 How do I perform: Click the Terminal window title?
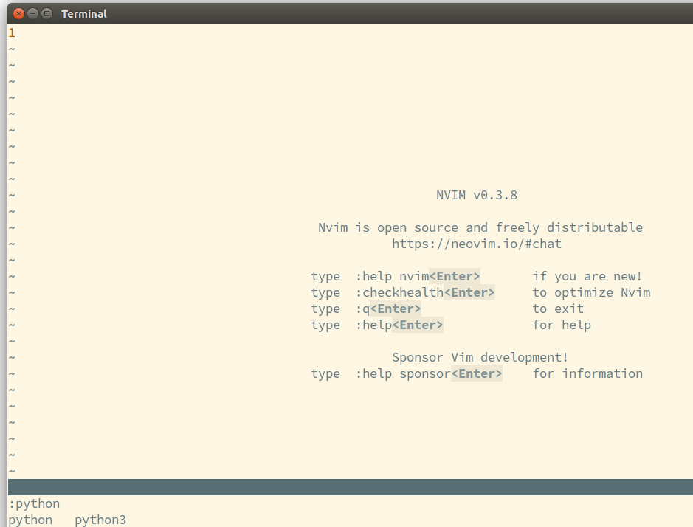pos(84,14)
